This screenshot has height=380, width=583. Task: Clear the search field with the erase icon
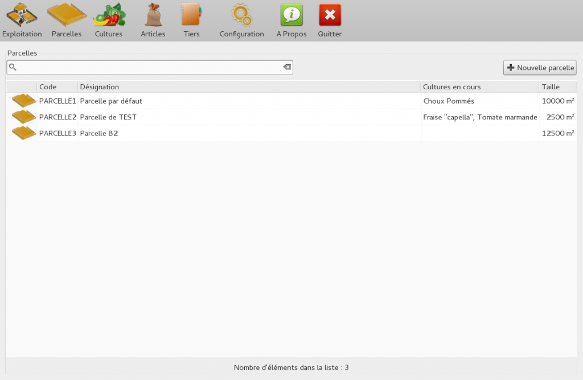(x=287, y=67)
